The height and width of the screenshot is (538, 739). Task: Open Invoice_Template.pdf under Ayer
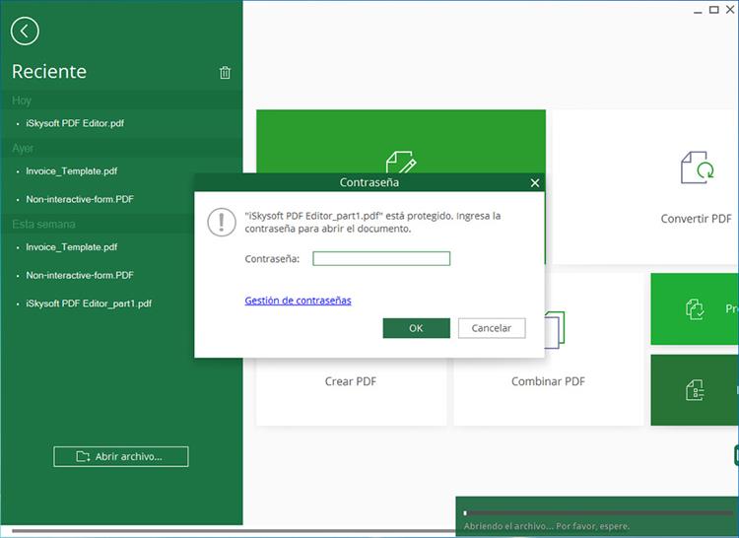coord(71,171)
